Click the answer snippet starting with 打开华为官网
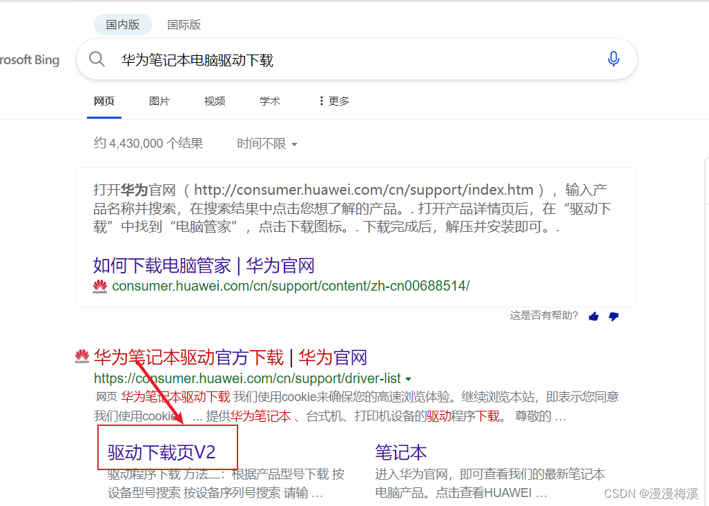Image resolution: width=709 pixels, height=506 pixels. pyautogui.click(x=352, y=208)
